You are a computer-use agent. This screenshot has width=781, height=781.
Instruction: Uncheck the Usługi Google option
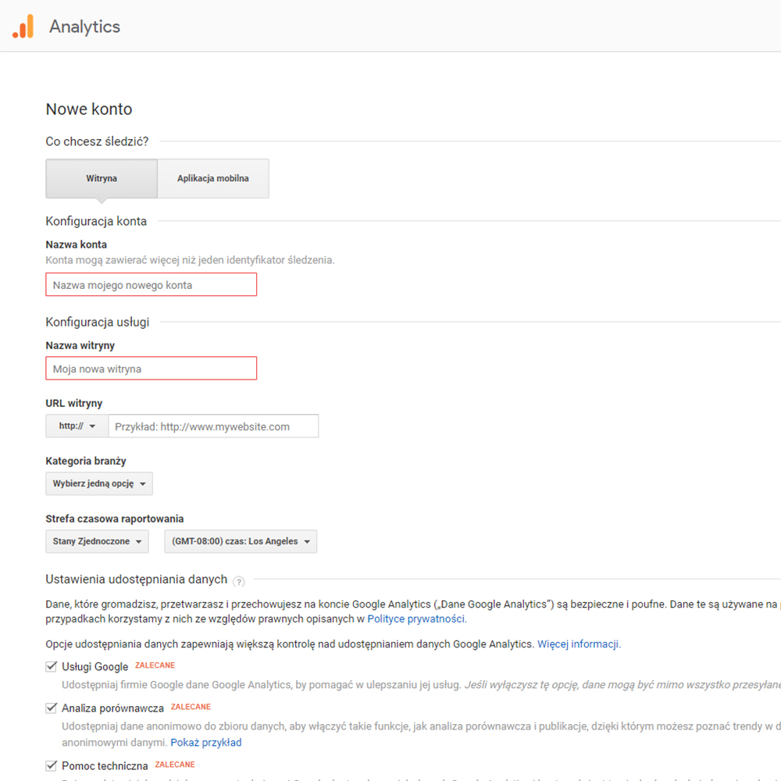pos(51,666)
